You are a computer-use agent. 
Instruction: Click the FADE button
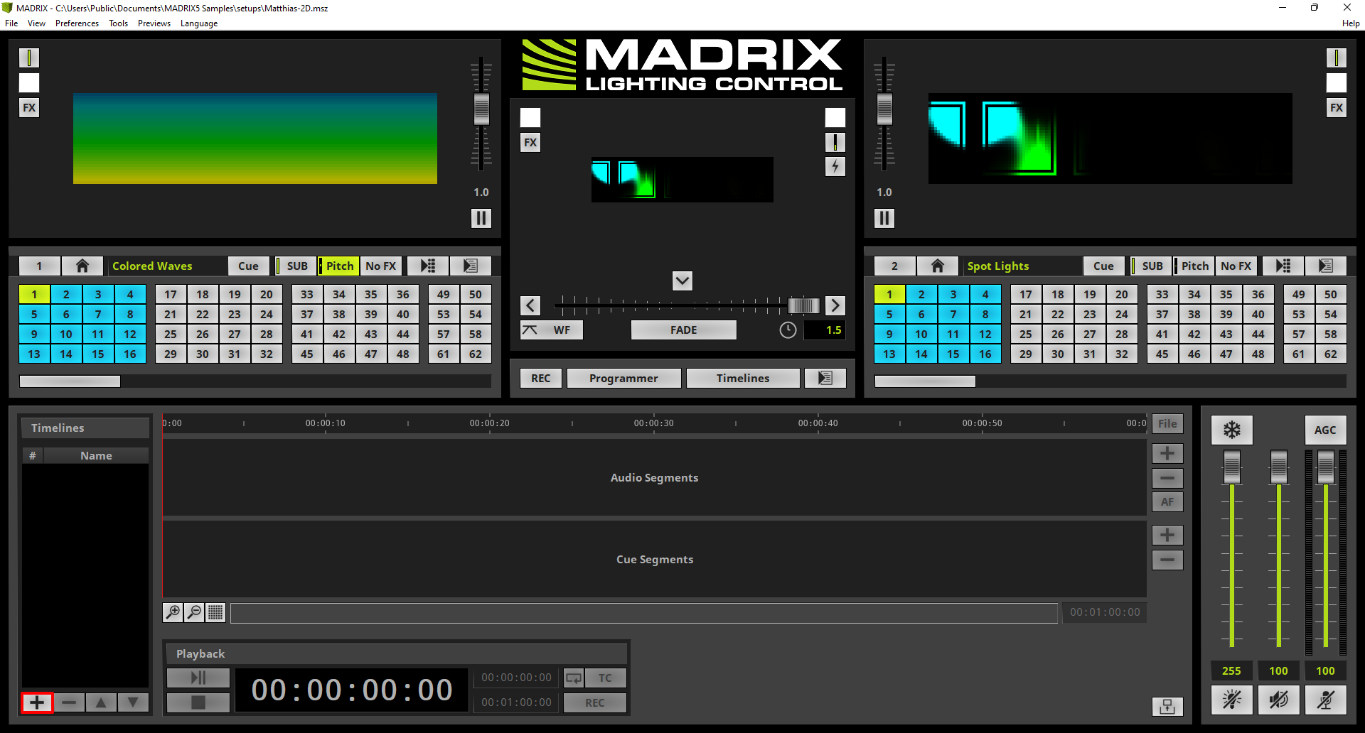point(683,330)
